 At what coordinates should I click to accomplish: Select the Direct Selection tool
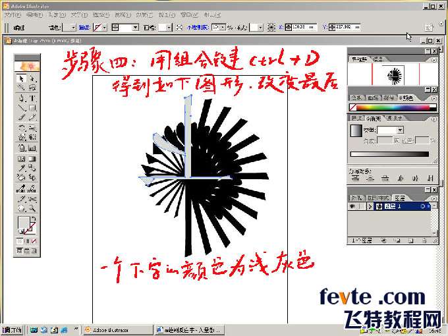32,79
